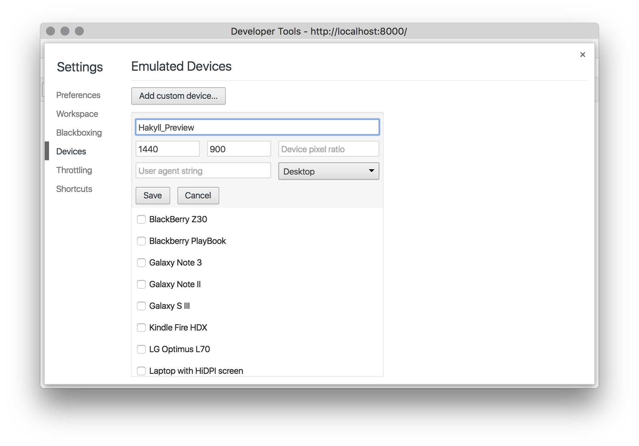639x446 pixels.
Task: Open the Blackboxing settings section
Action: (79, 133)
